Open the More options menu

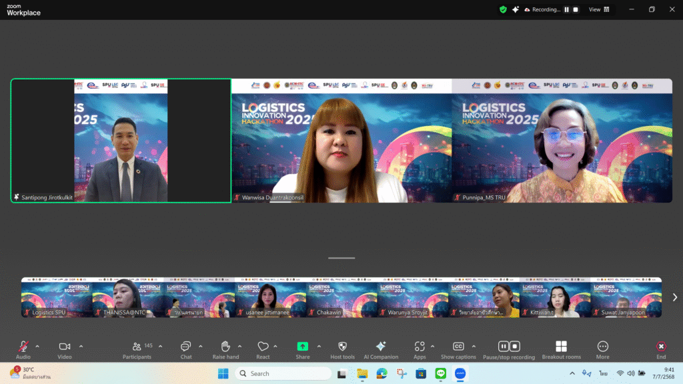point(603,349)
